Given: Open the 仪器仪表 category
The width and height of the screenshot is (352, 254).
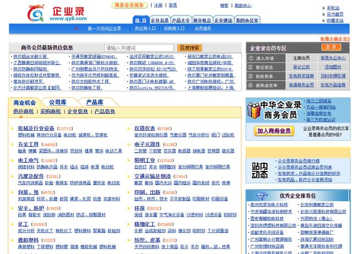Looking at the screenshot, I should (145, 129).
